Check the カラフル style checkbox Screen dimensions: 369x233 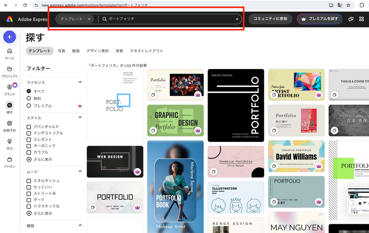29,152
